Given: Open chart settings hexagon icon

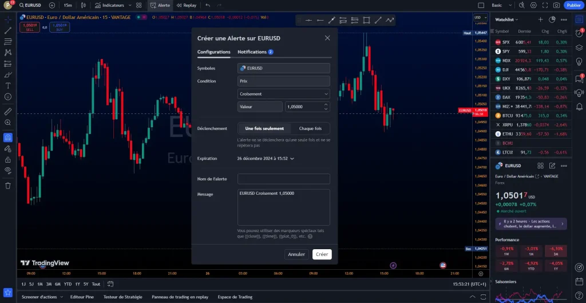Looking at the screenshot, I should click(533, 5).
